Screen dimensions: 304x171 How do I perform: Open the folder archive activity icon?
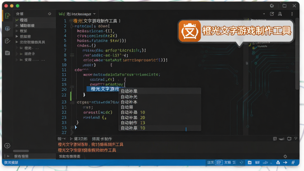click(7, 53)
